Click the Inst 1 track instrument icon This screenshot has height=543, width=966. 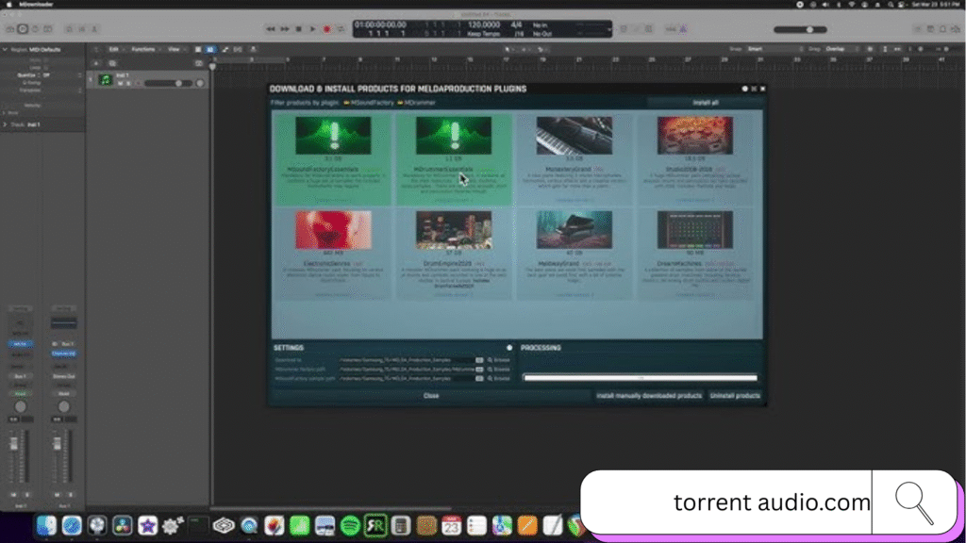[x=106, y=80]
